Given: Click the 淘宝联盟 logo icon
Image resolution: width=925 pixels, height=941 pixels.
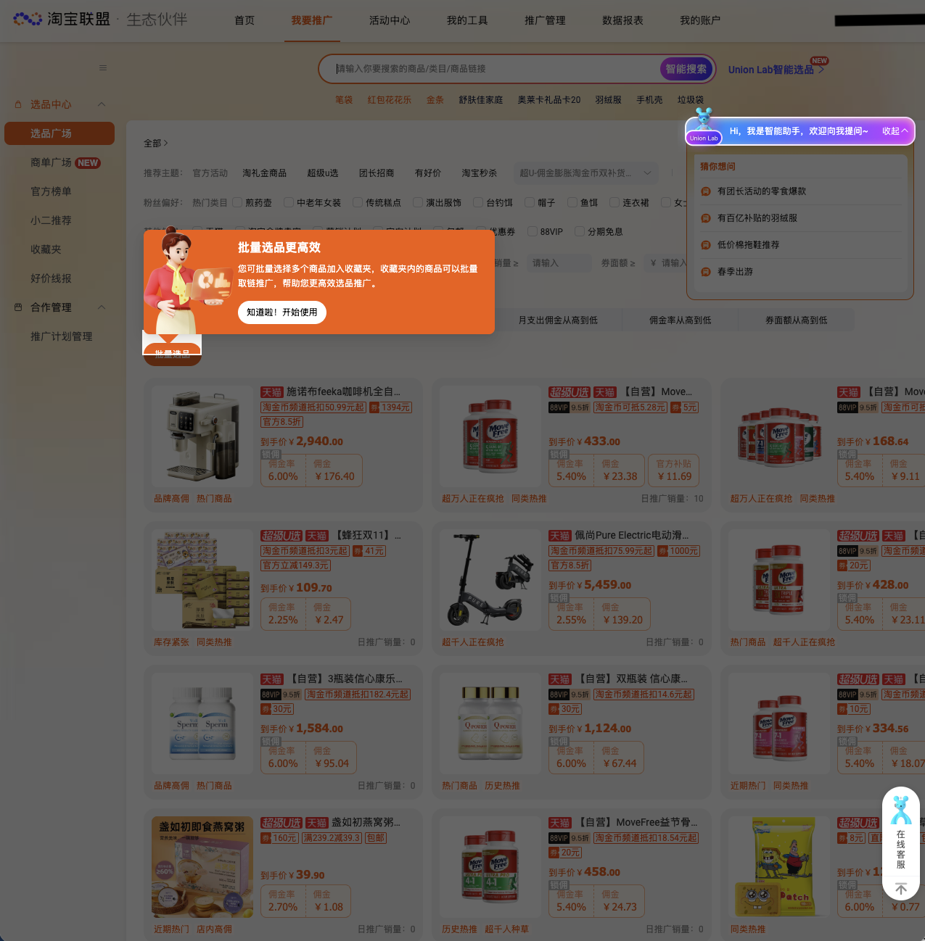Looking at the screenshot, I should (28, 19).
